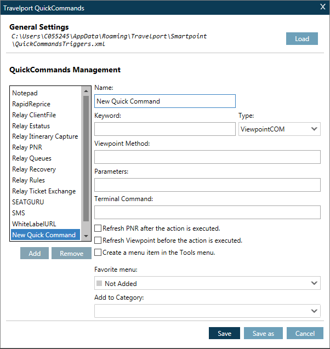
Task: Select SEATGURU in the commands list
Action: (x=28, y=202)
